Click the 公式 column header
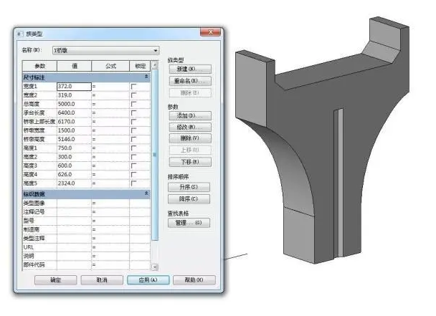This screenshot has height=316, width=436. [x=110, y=66]
